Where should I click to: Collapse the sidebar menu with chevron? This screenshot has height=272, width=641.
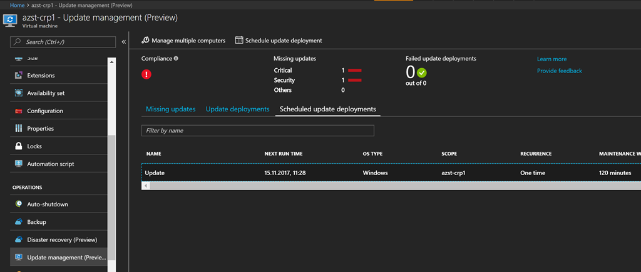point(124,42)
